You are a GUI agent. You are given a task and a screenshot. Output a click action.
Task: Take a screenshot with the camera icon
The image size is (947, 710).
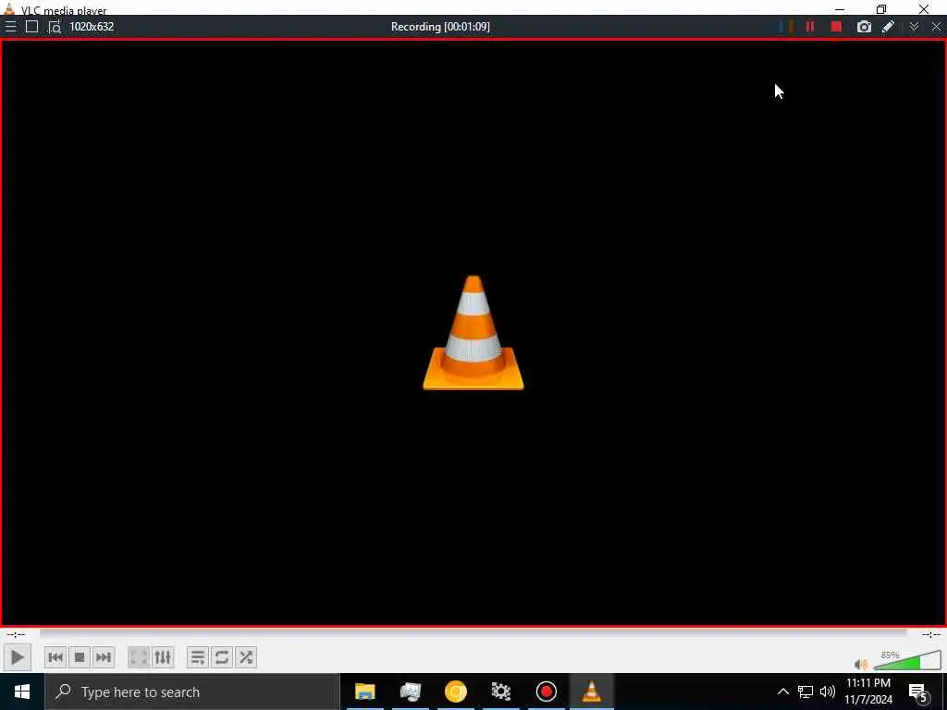click(x=865, y=27)
